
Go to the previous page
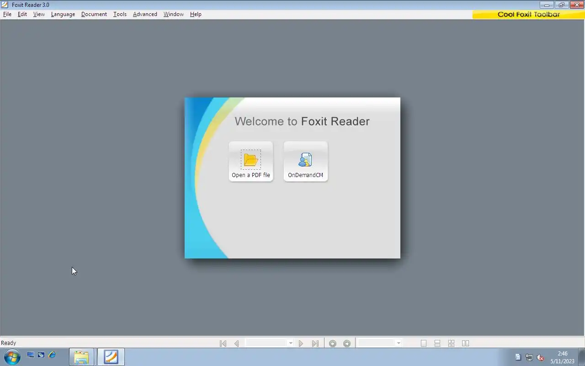tap(237, 343)
